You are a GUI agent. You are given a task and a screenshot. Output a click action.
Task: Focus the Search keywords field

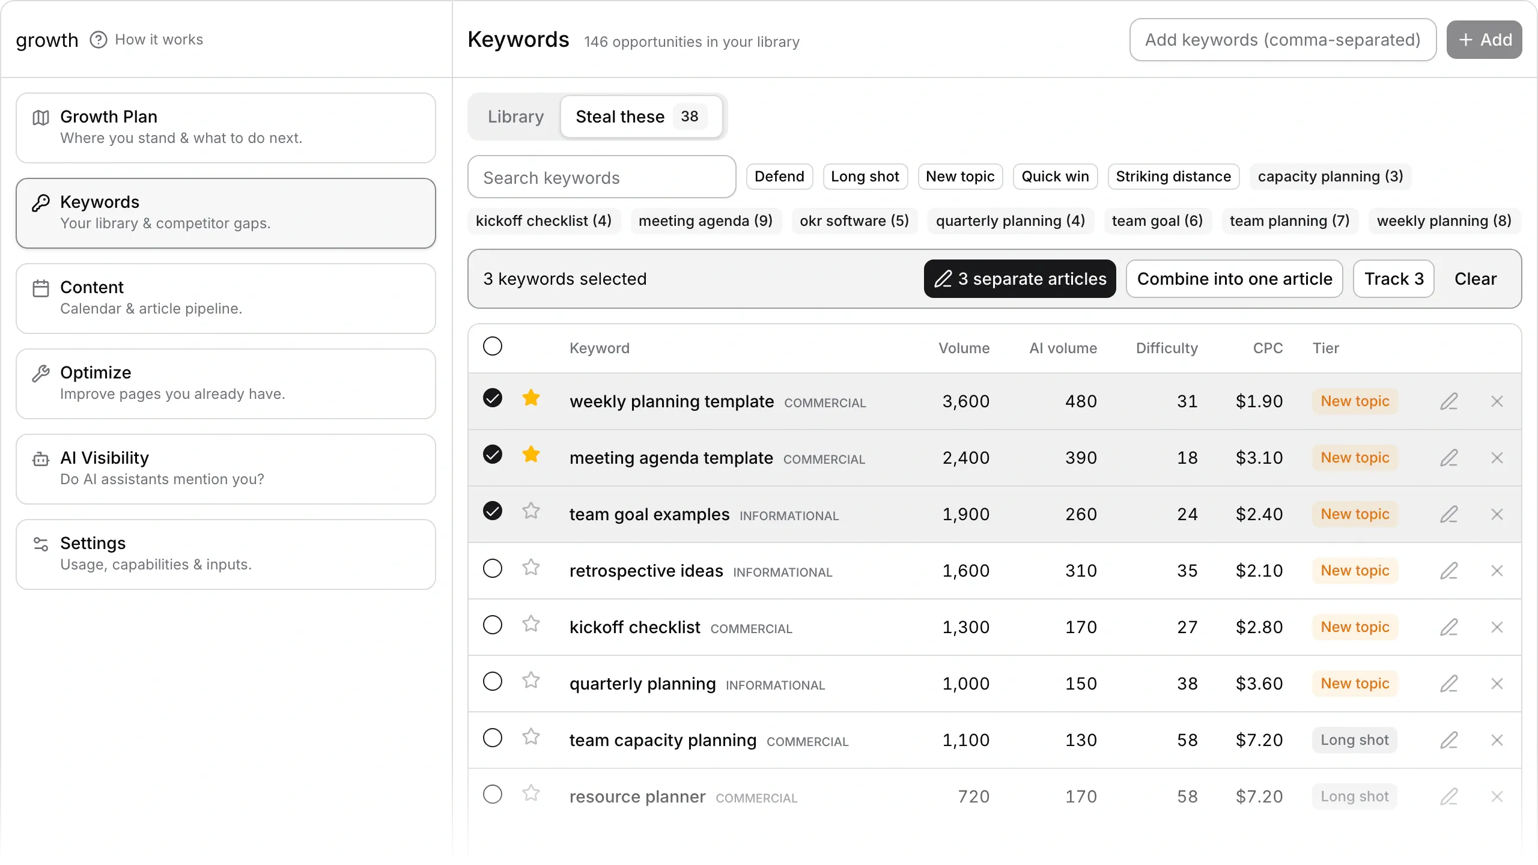click(602, 177)
